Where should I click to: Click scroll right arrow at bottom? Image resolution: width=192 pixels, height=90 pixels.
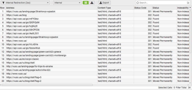[x=188, y=85]
